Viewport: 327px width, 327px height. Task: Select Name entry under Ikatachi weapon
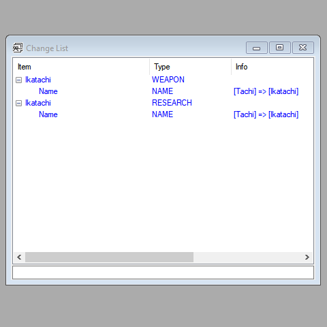point(48,91)
